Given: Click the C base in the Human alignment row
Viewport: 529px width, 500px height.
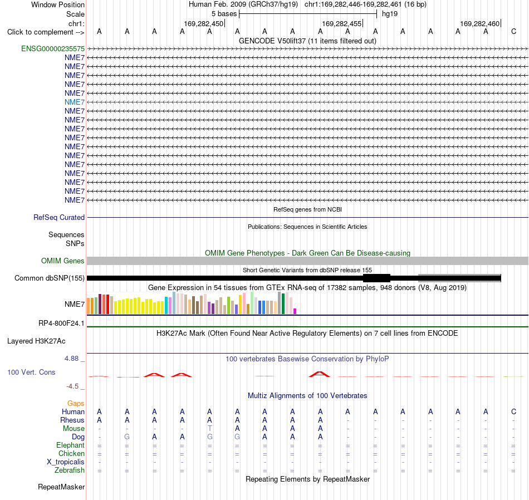Looking at the screenshot, I should point(513,412).
